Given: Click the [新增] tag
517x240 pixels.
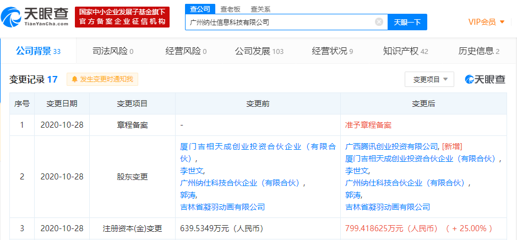Looking at the screenshot, I should tap(451, 146).
